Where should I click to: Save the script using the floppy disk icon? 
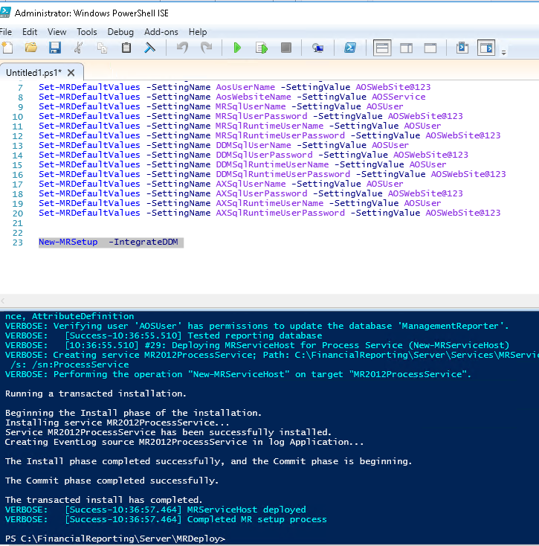54,48
